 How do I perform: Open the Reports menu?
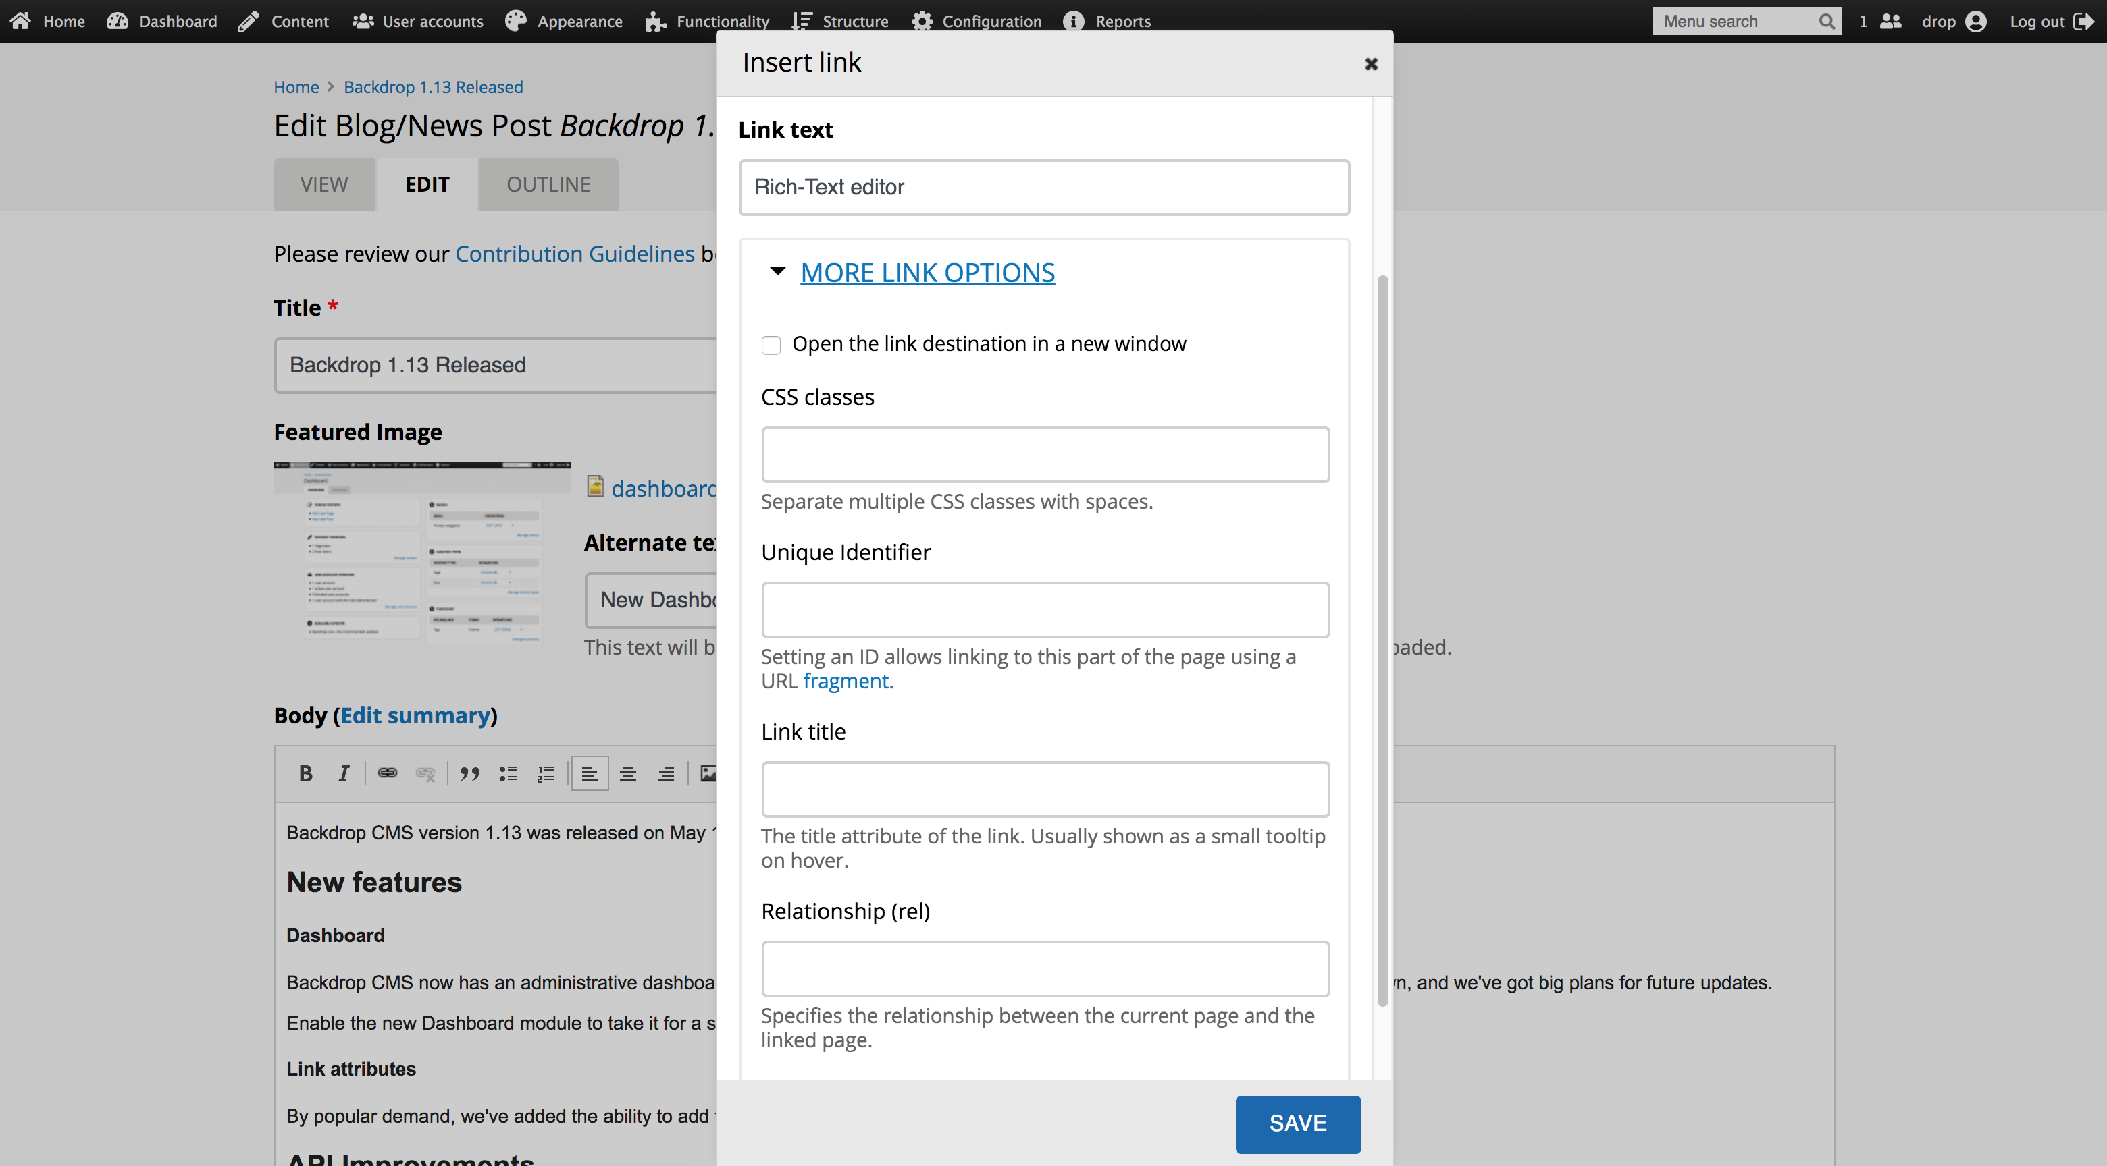(1107, 21)
